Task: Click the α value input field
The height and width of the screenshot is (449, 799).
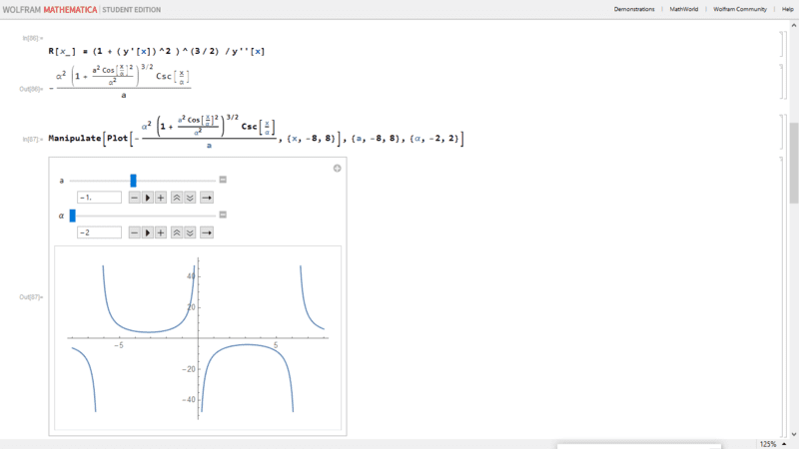Action: [x=99, y=232]
